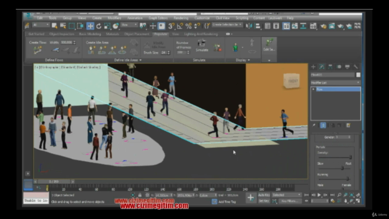
Task: Select the Move transform tool
Action: click(x=91, y=26)
